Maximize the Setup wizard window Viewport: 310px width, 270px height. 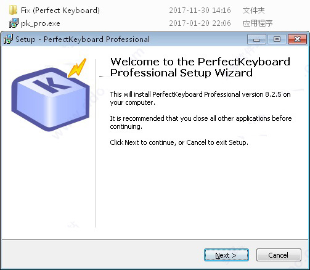[277, 39]
